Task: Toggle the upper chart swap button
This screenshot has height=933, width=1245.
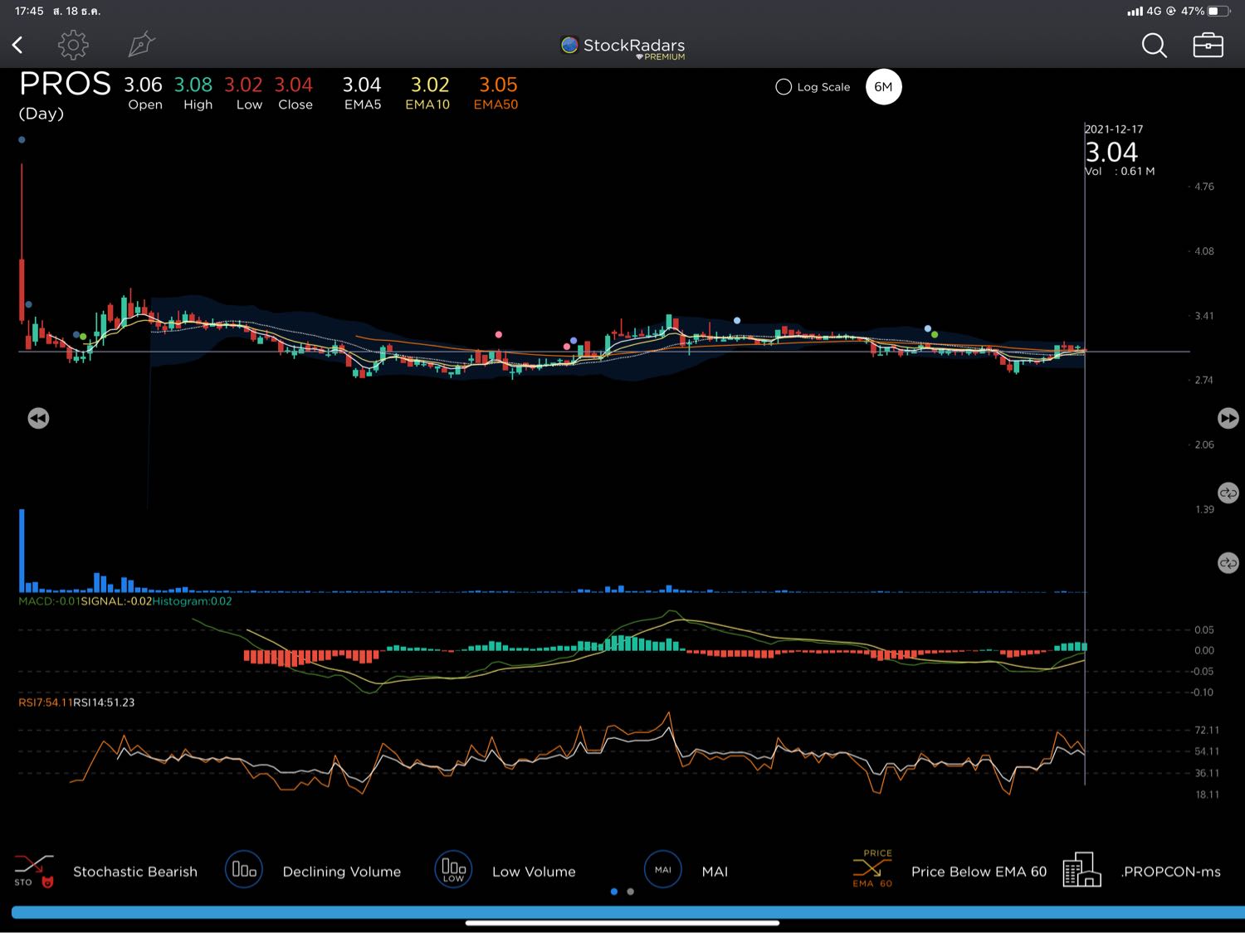Action: [1228, 493]
